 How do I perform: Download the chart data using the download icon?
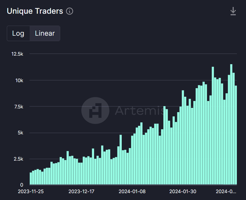233,11
